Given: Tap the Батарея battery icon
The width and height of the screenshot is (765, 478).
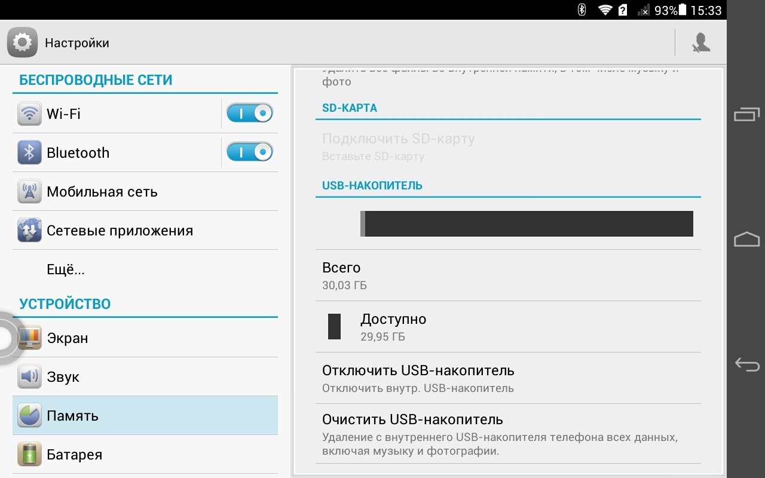Looking at the screenshot, I should pyautogui.click(x=29, y=455).
